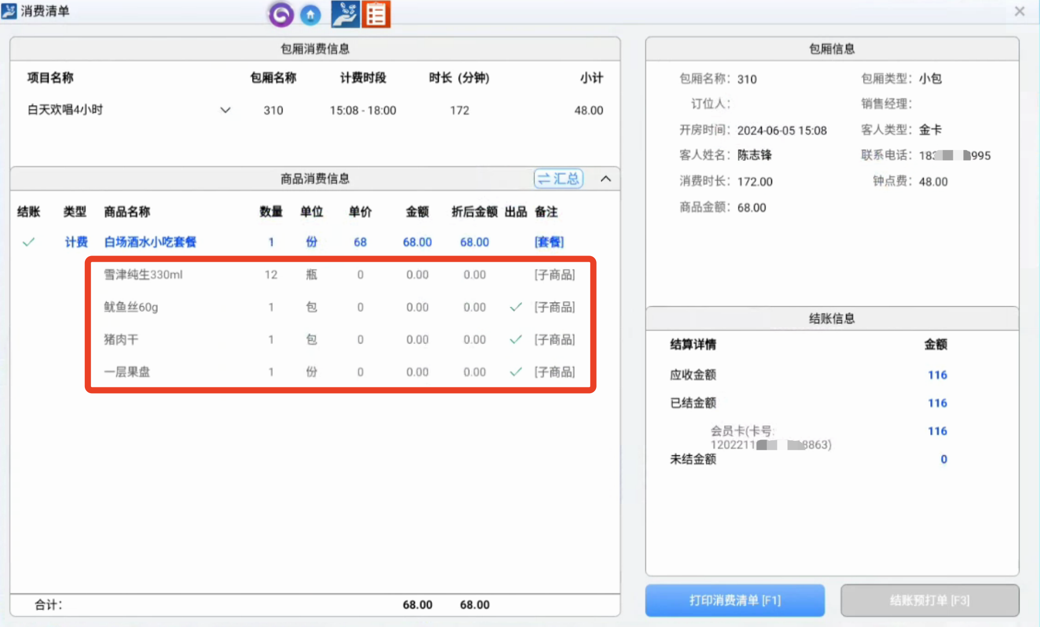Screen dimensions: 1040x627
Task: Select the 雪津纯生330ml row
Action: tap(339, 275)
